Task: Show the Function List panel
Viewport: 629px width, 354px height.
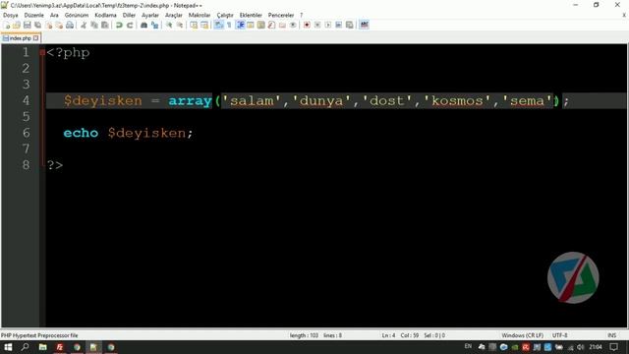Action: pos(271,25)
